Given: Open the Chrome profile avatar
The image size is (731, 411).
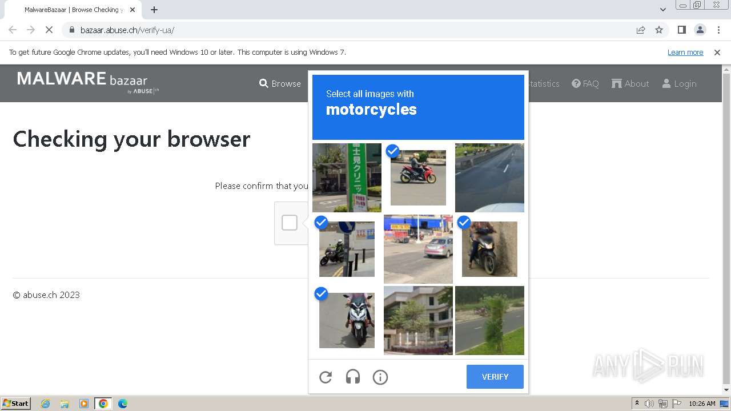Looking at the screenshot, I should 700,30.
